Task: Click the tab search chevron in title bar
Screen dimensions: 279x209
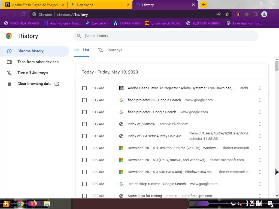Action: click(235, 4)
